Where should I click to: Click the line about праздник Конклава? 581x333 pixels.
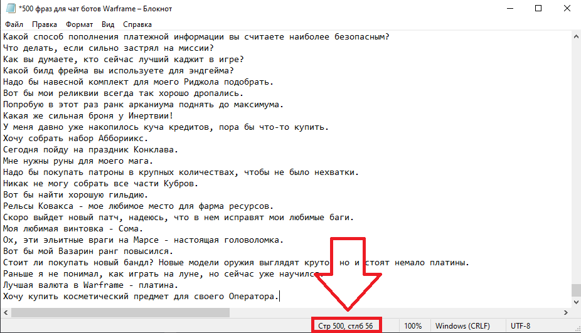pyautogui.click(x=91, y=150)
